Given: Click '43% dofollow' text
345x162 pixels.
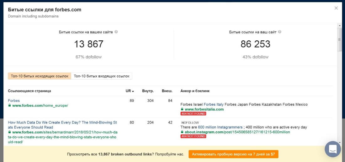Looking at the screenshot, I should click(255, 57).
